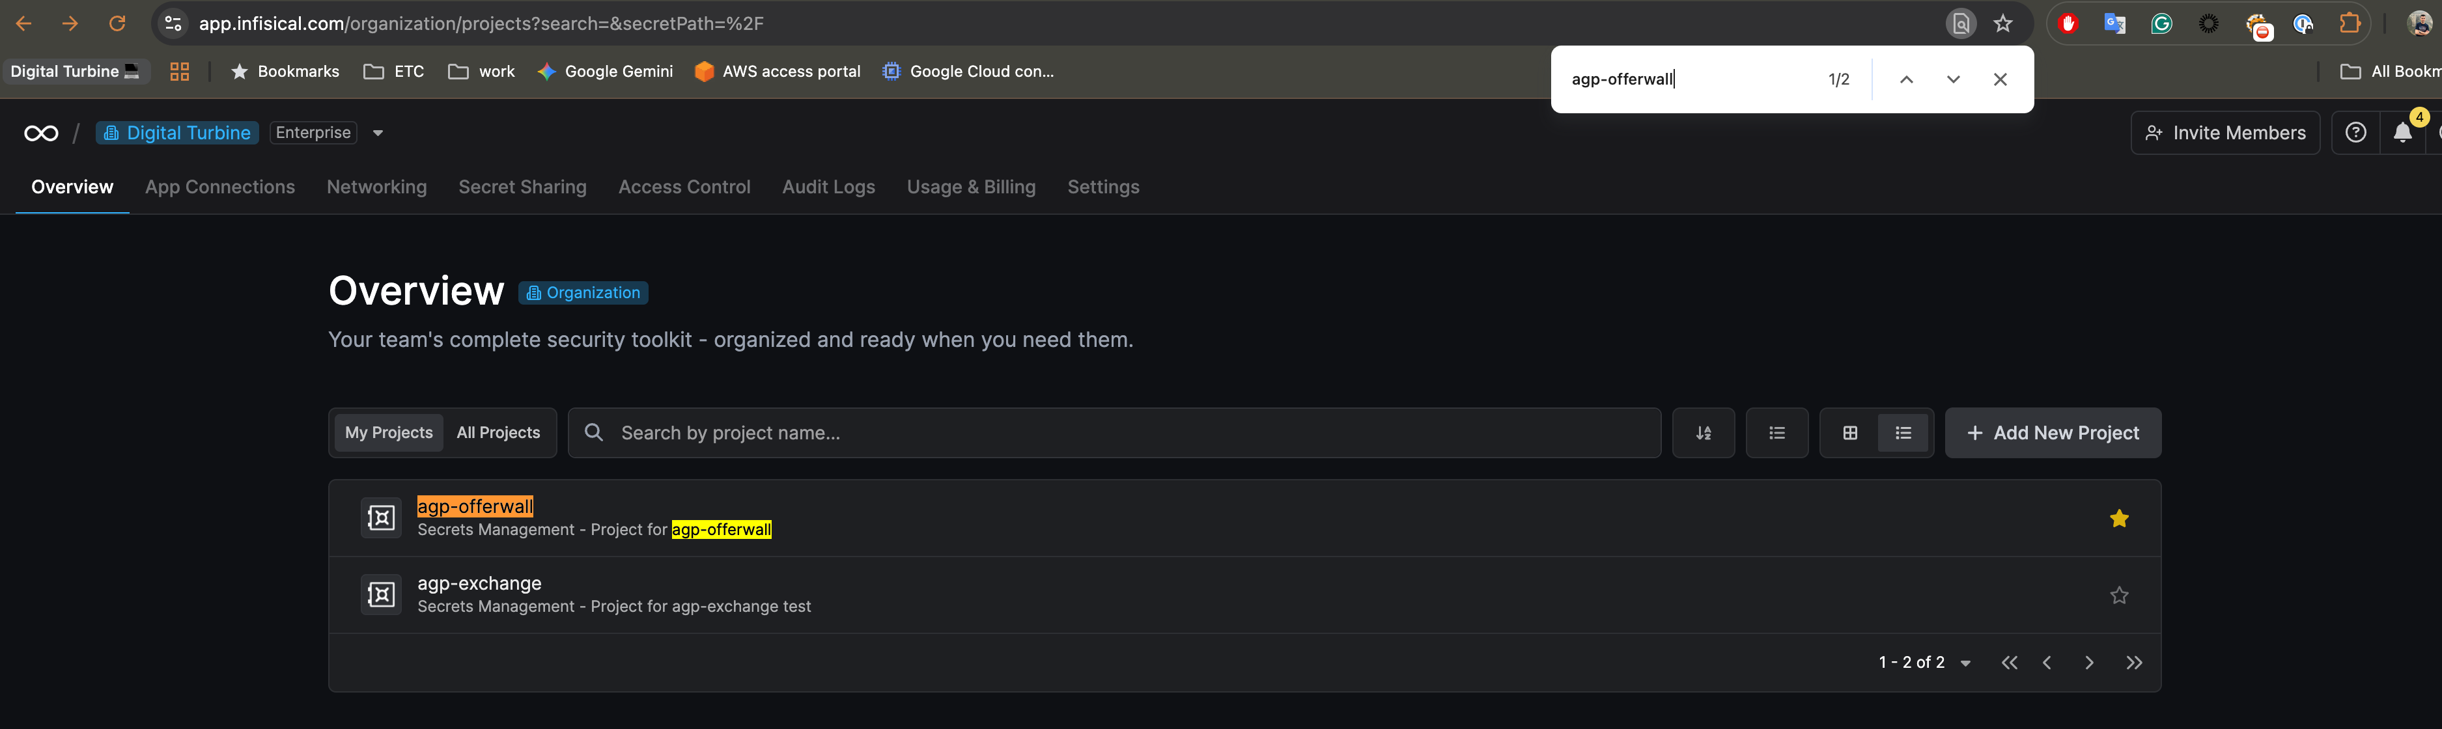Jump to the last projects page
2442x729 pixels.
(x=2133, y=663)
